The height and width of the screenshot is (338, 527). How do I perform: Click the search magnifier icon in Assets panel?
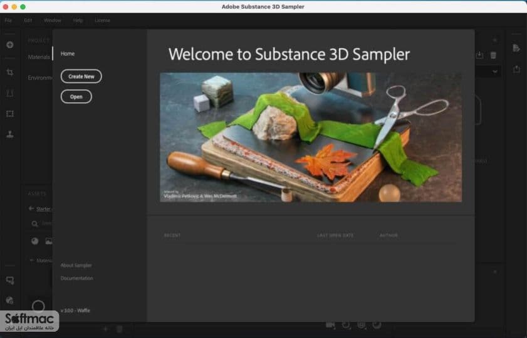[x=34, y=223]
